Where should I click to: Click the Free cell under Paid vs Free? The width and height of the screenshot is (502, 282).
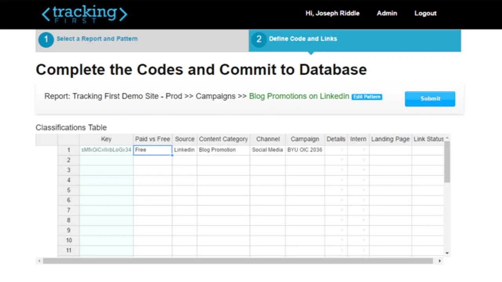pyautogui.click(x=153, y=150)
